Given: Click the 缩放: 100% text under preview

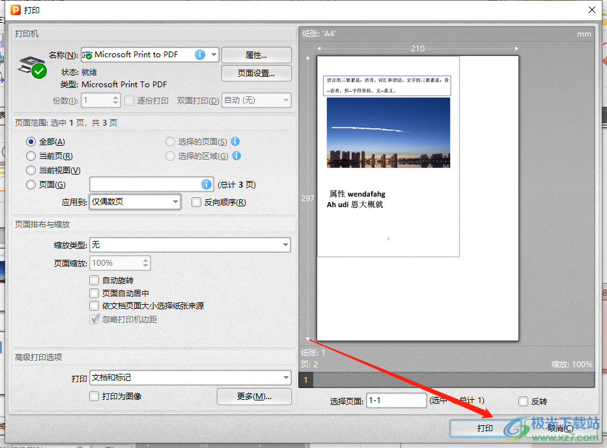Looking at the screenshot, I should [572, 365].
